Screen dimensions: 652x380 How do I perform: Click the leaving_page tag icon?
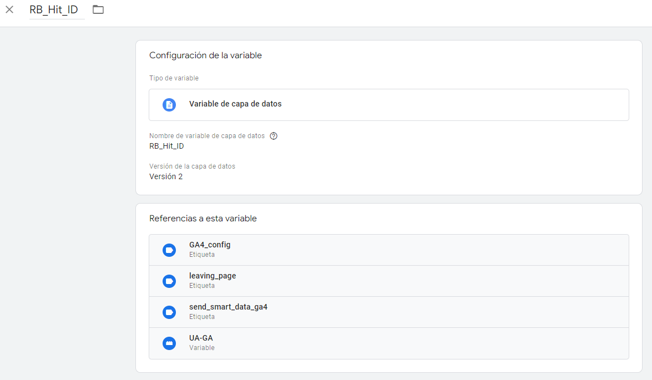click(x=169, y=281)
